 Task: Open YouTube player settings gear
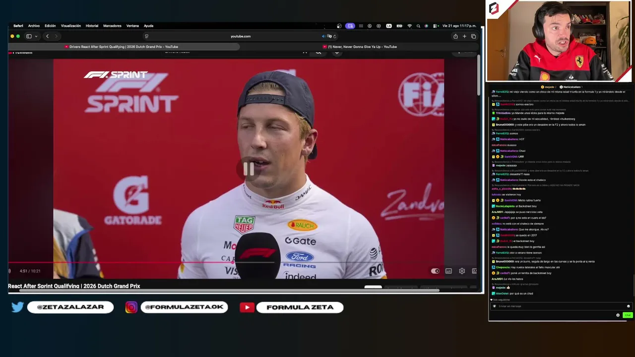(462, 271)
